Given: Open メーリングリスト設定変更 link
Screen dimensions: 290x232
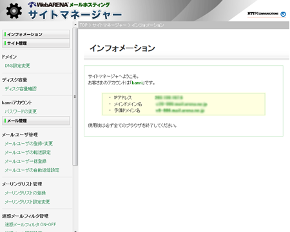Looking at the screenshot, I should click(x=27, y=202).
